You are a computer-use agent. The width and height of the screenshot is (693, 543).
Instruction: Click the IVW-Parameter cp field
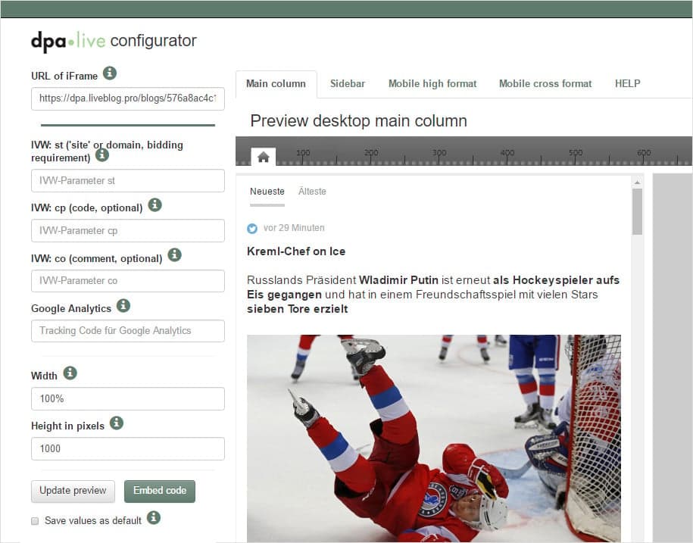pos(128,231)
